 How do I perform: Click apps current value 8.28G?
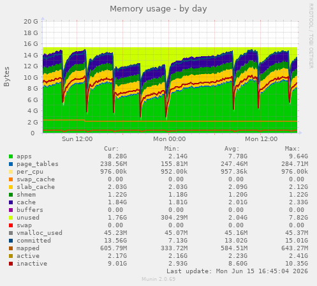(117, 156)
